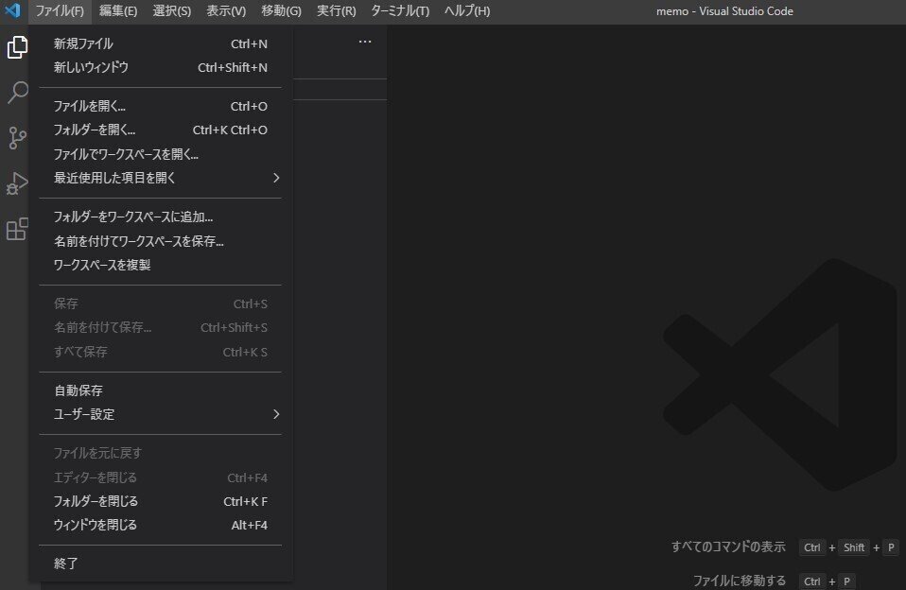Click the Shift key badge in the hints
The width and height of the screenshot is (906, 590).
click(853, 547)
